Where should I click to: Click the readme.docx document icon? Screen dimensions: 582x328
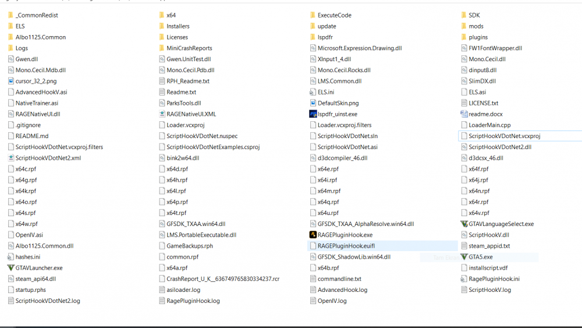[x=464, y=114]
